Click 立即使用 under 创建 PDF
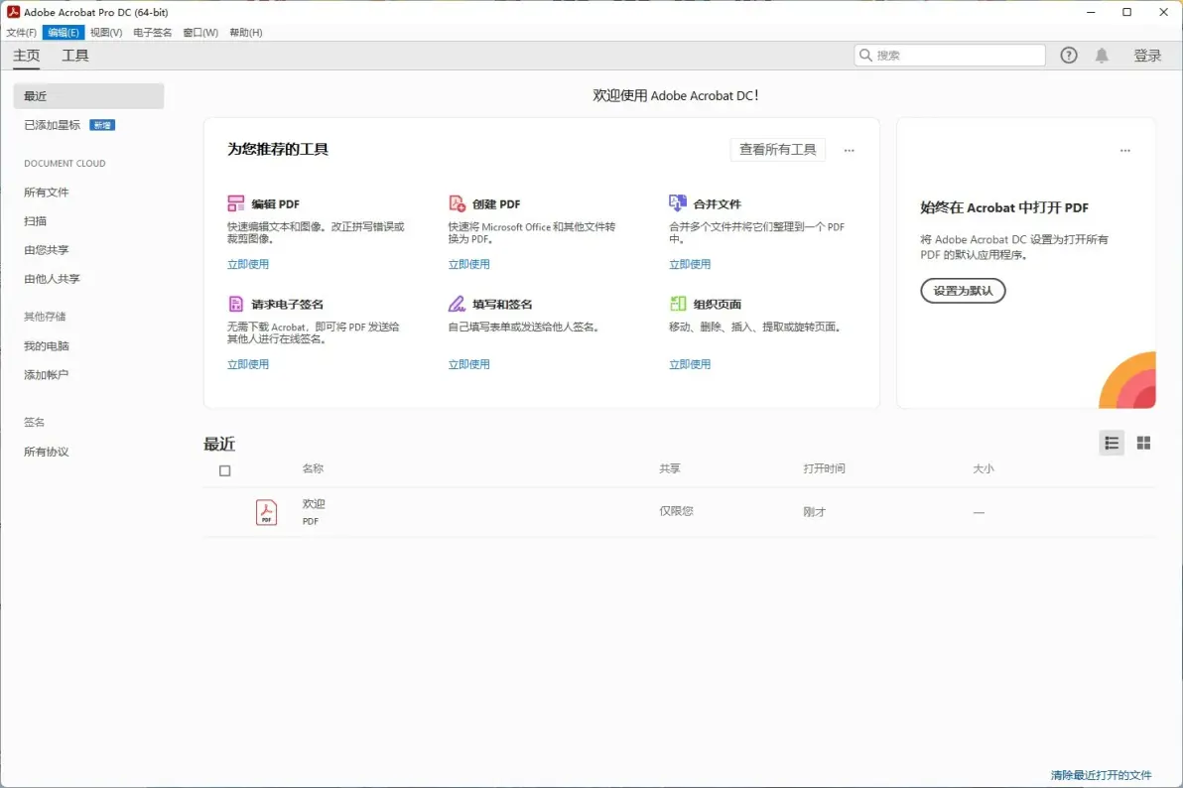 point(469,264)
